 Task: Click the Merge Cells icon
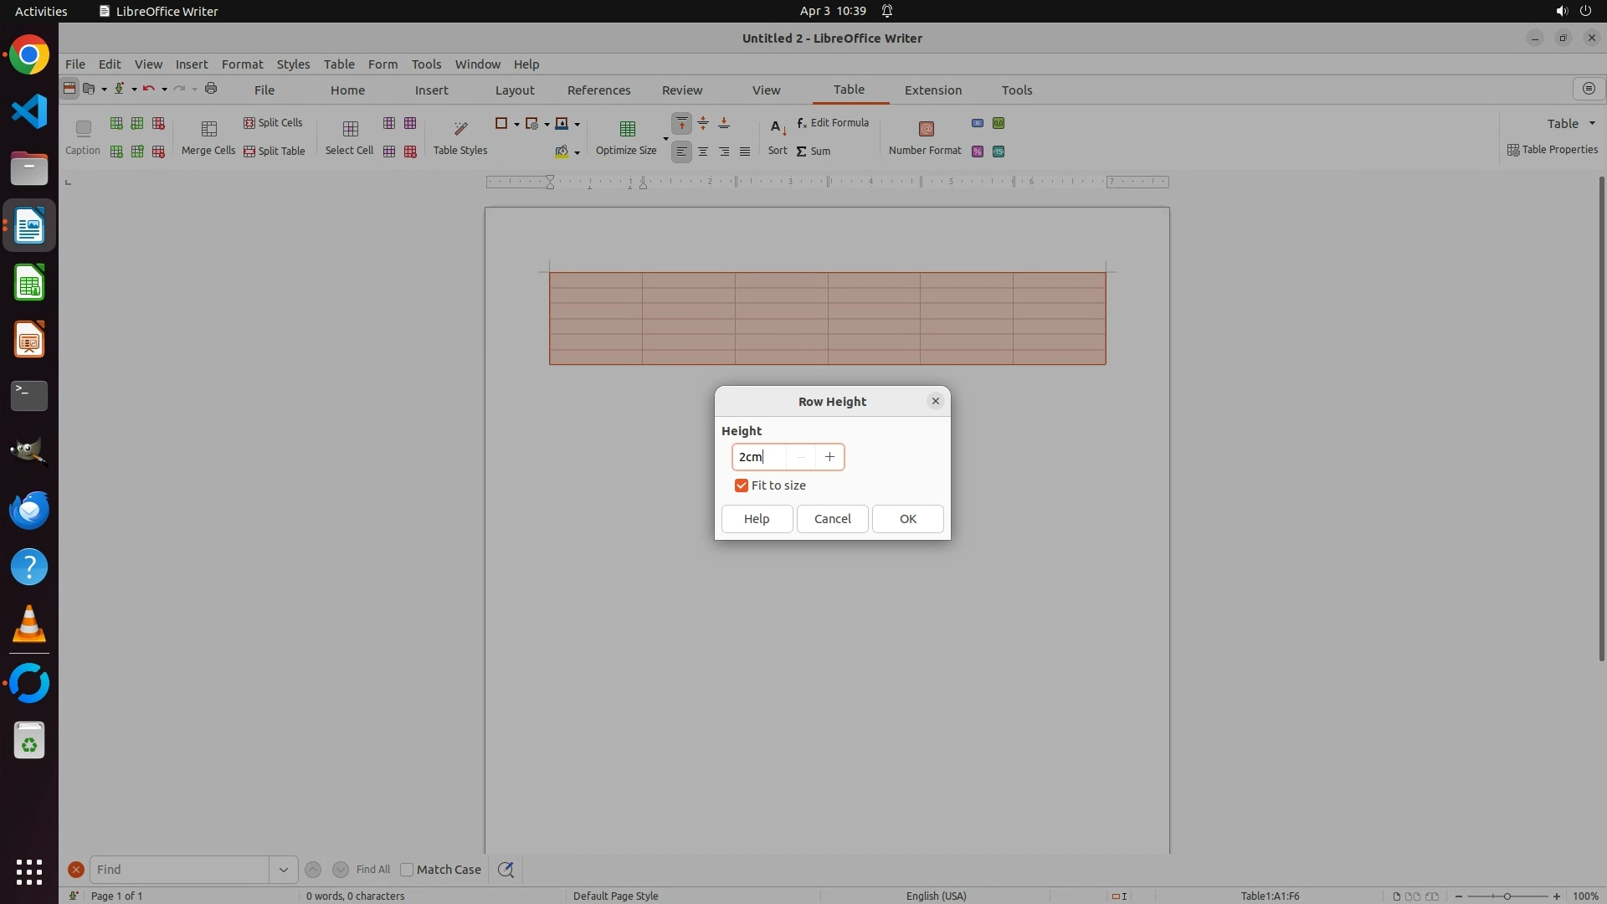208,129
